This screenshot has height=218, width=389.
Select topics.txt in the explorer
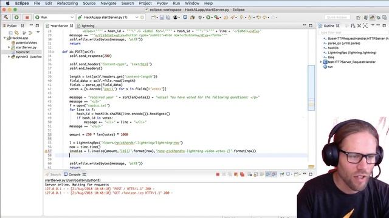point(22,52)
